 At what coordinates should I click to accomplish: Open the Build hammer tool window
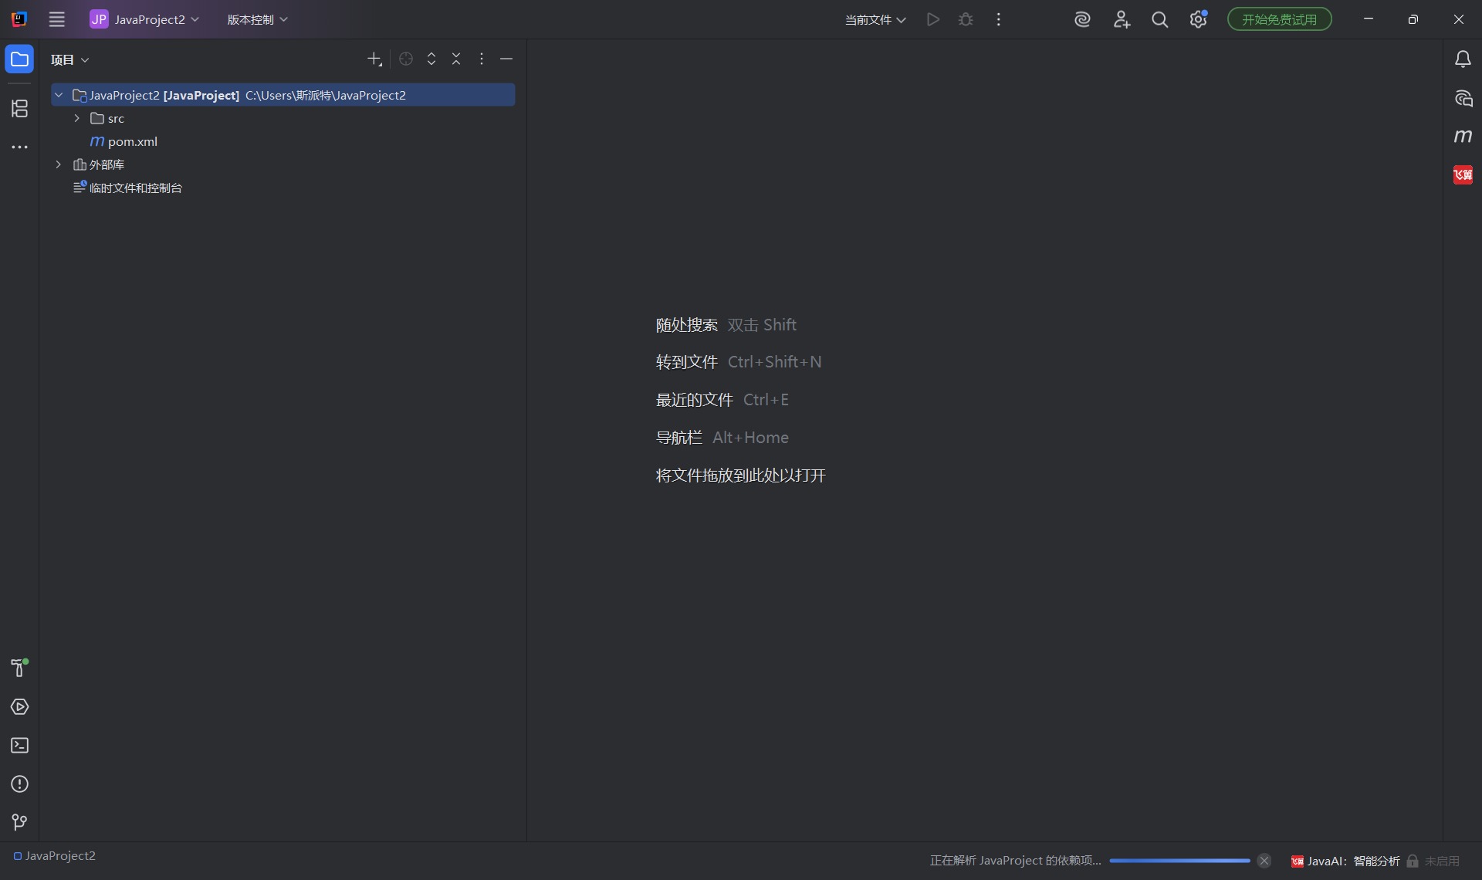[19, 668]
